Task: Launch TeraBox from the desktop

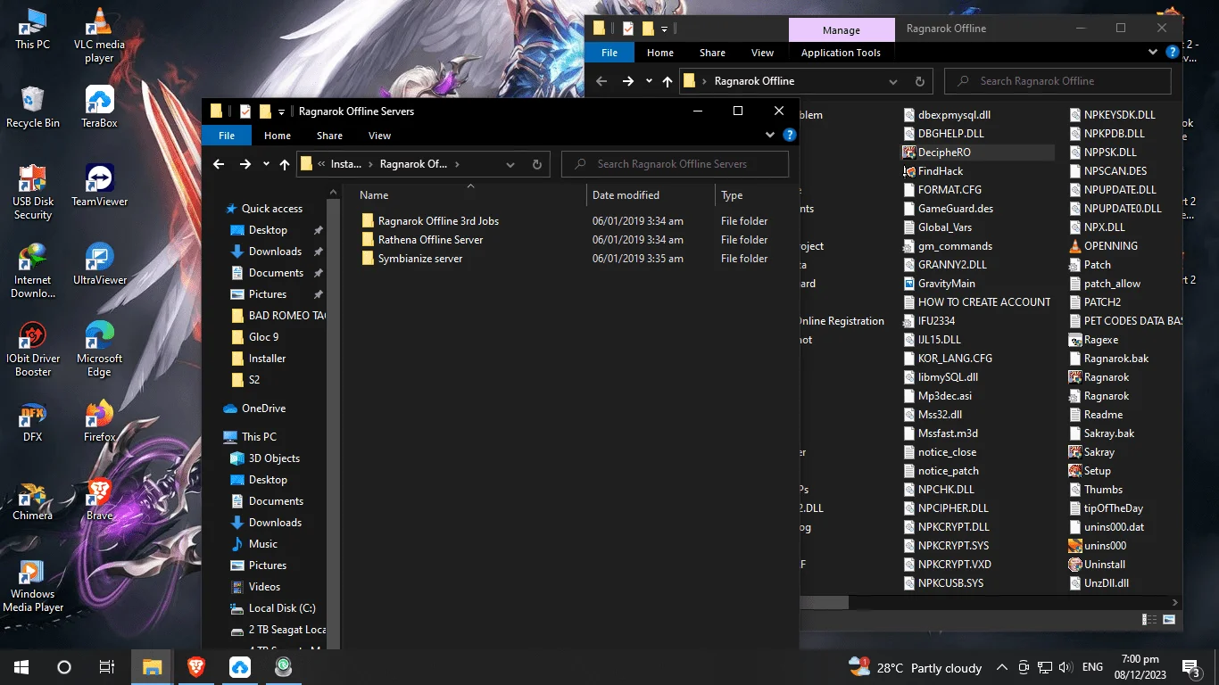Action: tap(99, 107)
